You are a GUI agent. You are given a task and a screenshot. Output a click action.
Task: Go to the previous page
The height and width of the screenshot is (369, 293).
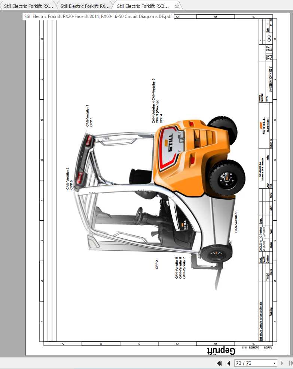pyautogui.click(x=228, y=363)
